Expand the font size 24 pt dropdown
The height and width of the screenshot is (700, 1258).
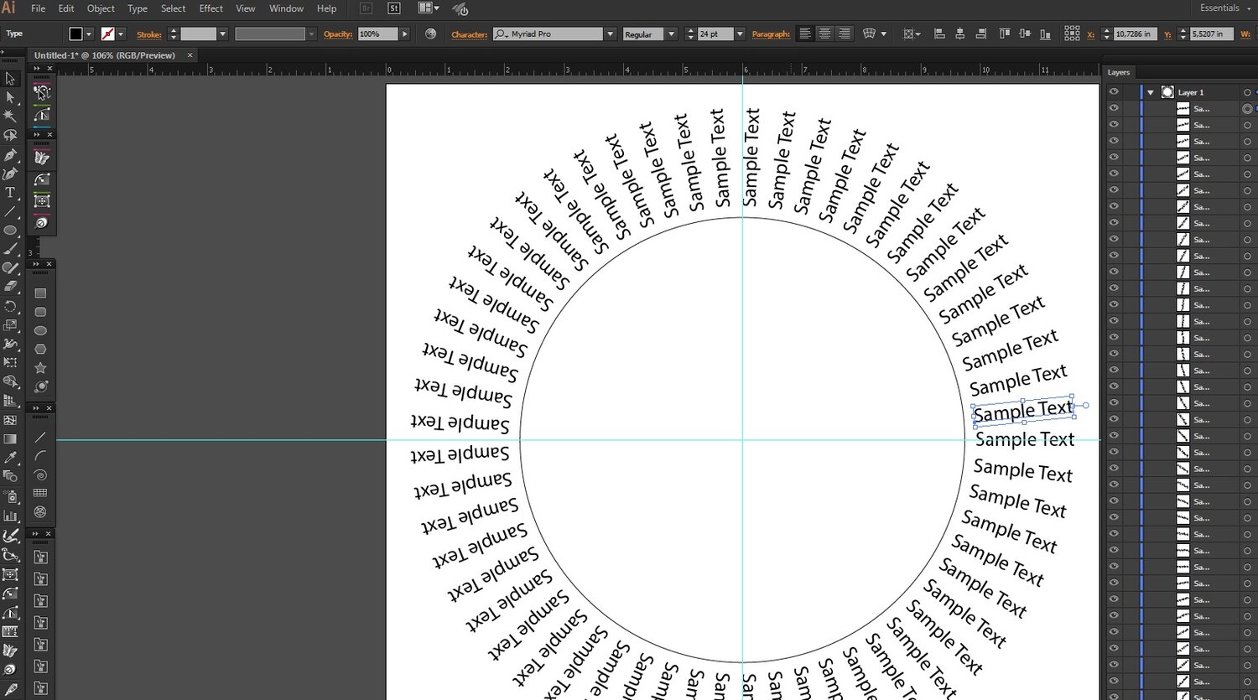pos(740,34)
